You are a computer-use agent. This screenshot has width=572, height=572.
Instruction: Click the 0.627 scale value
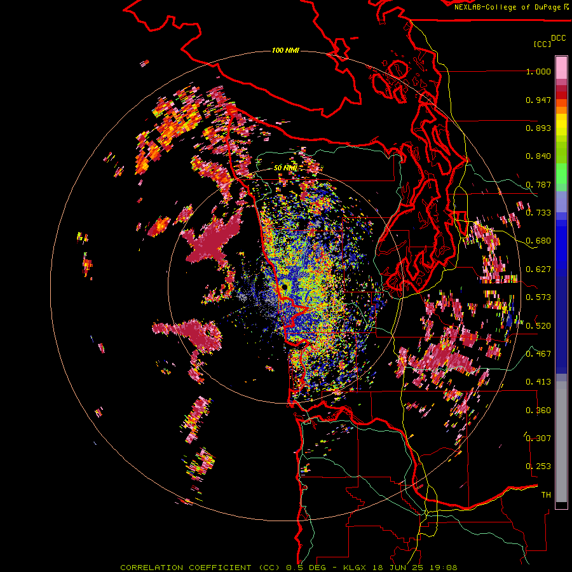538,269
